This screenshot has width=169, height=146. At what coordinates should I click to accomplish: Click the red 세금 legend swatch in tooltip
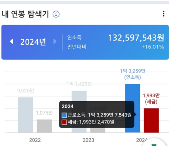[x=64, y=122]
